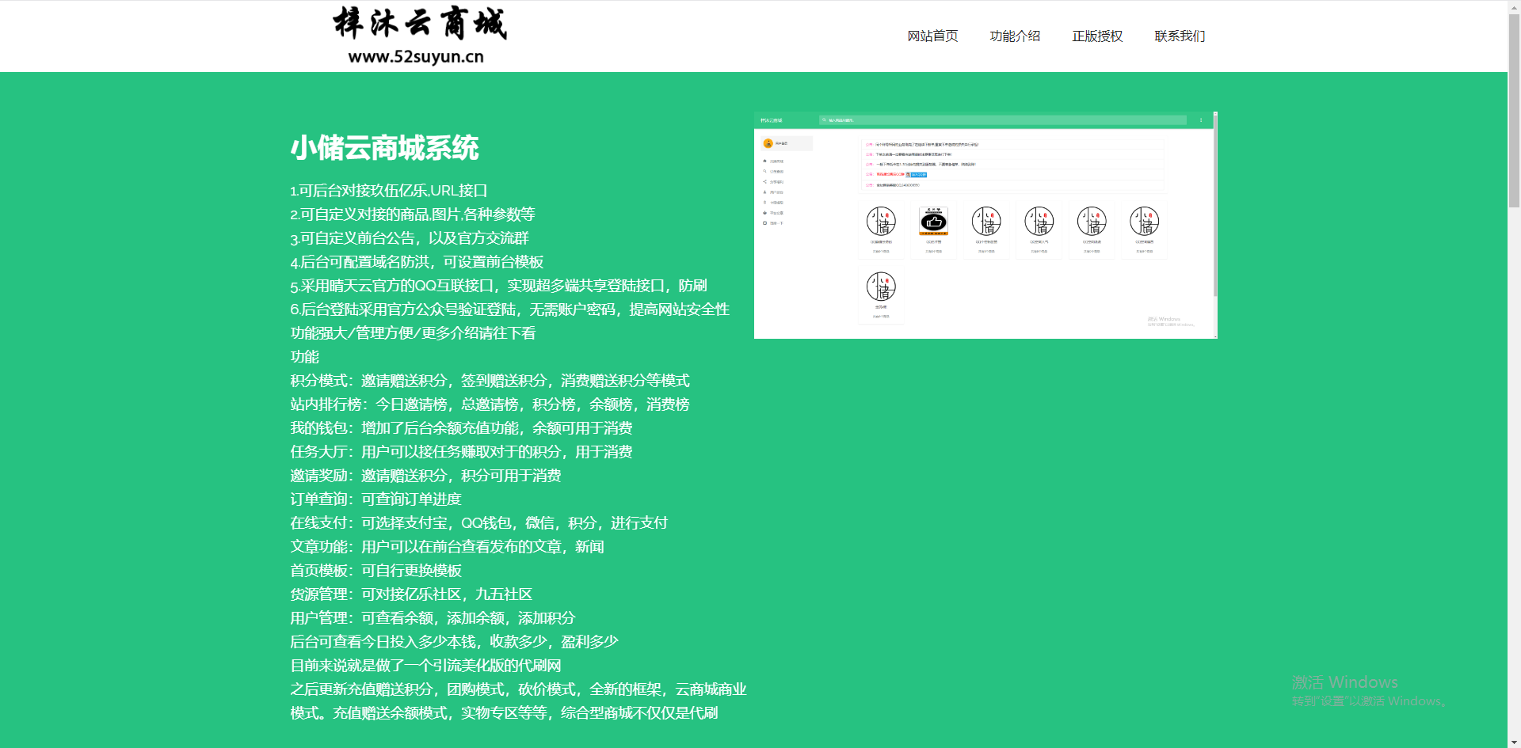Open the mall system preview screenshot
This screenshot has width=1521, height=748.
985,225
